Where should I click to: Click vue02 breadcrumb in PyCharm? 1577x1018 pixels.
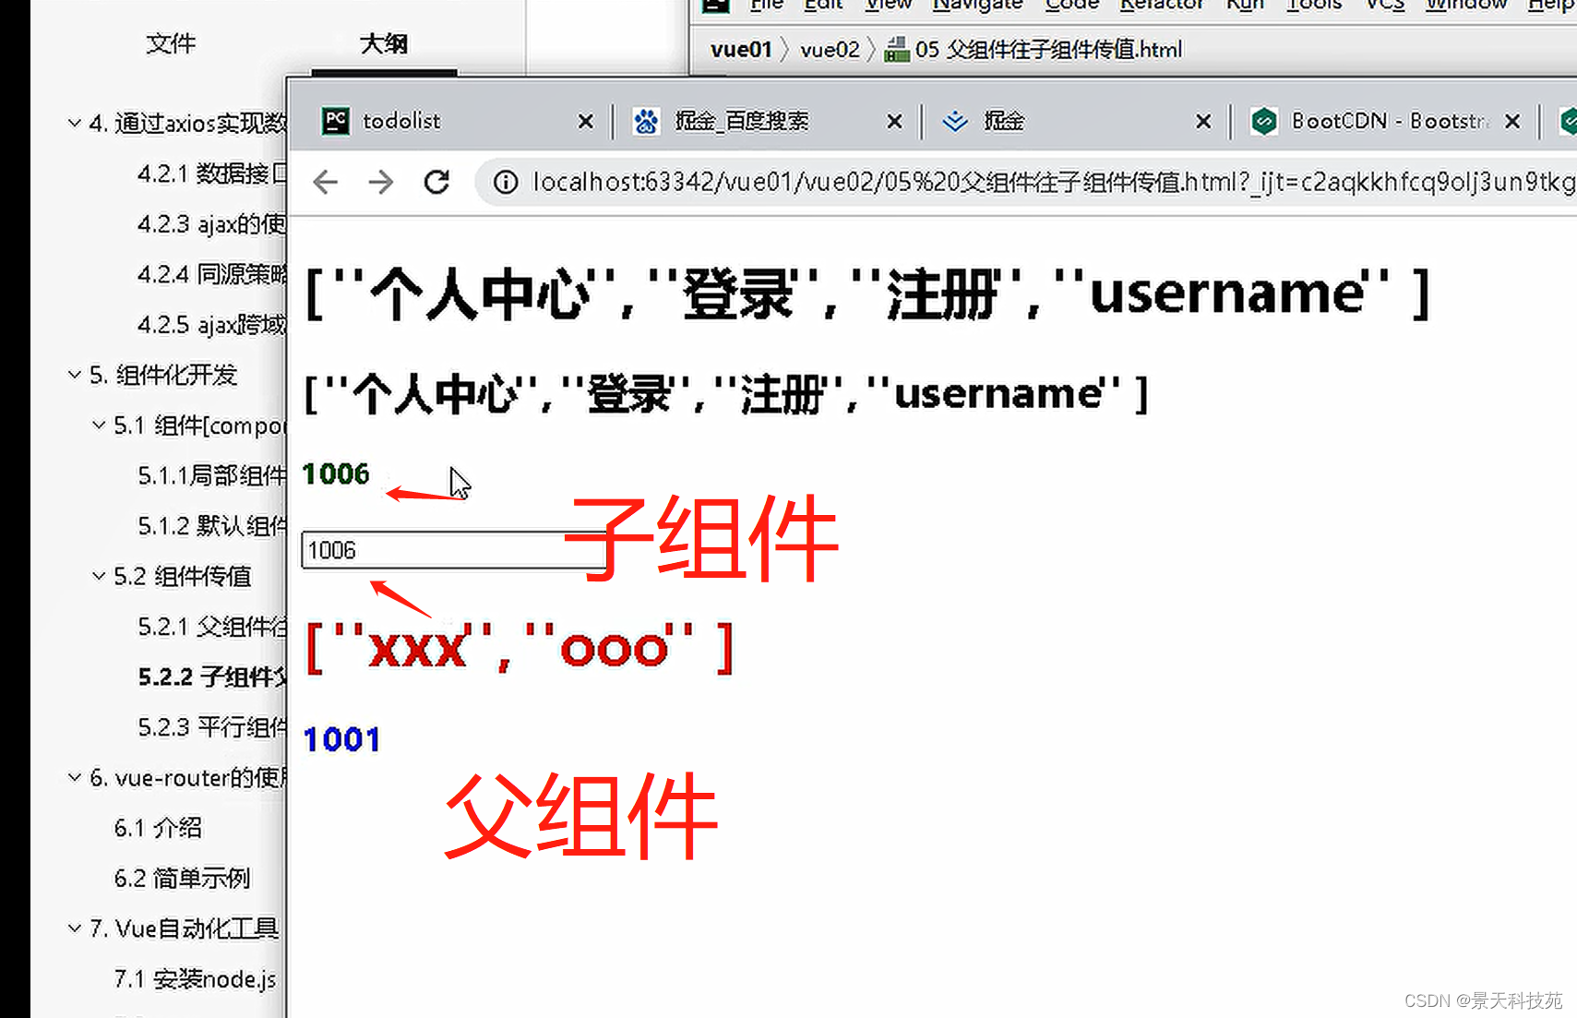[830, 49]
